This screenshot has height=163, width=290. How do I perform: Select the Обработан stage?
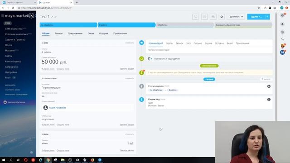pos(185,25)
